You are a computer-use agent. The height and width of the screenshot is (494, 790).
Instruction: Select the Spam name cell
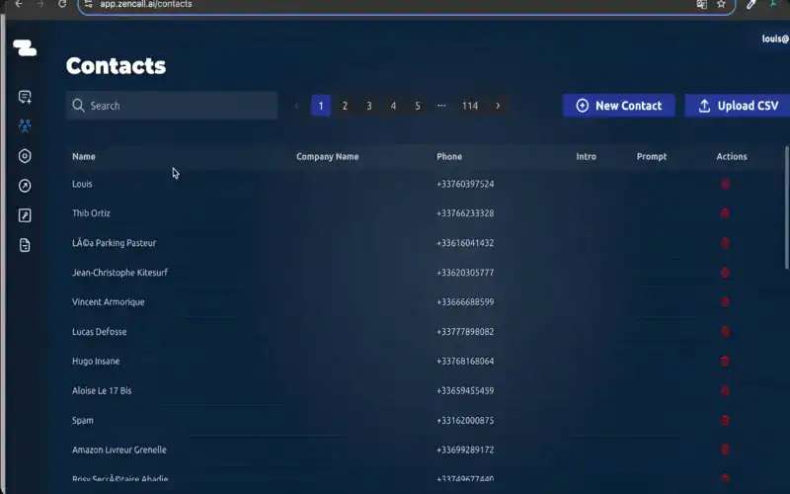click(x=83, y=421)
